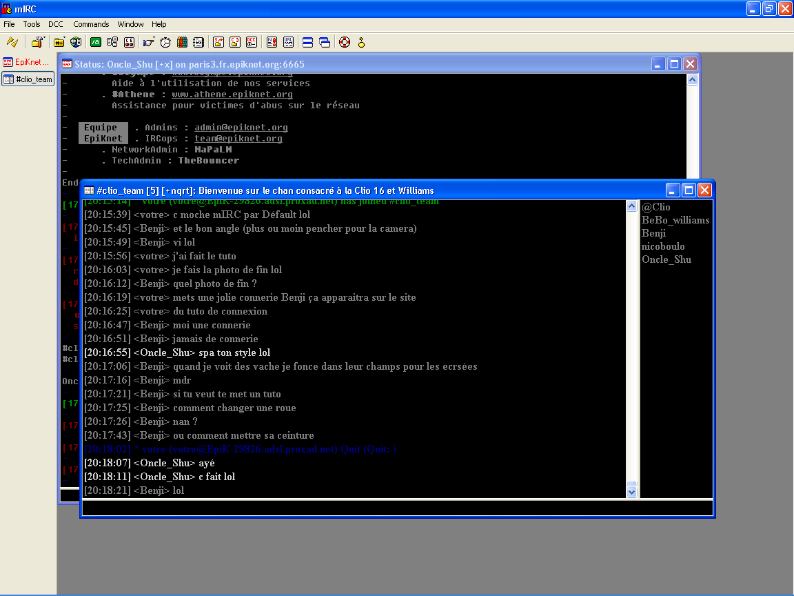
Task: Click the #clio_team message input box
Action: (x=397, y=507)
